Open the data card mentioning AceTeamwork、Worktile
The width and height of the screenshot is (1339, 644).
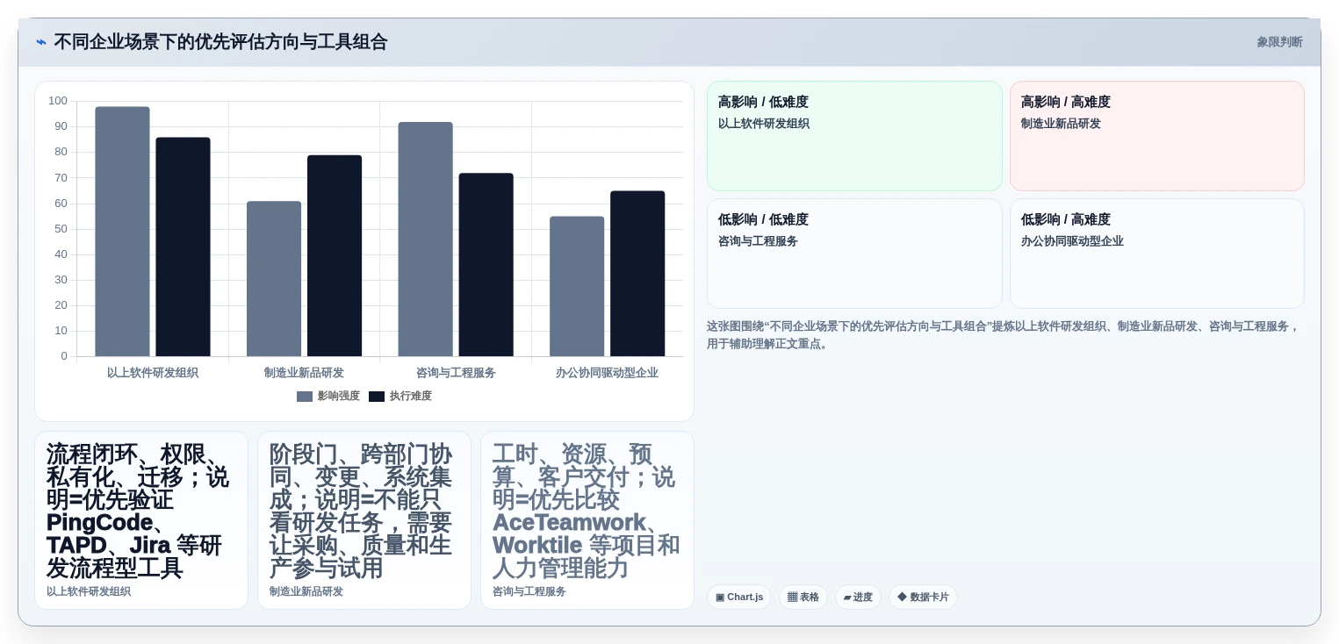point(587,520)
